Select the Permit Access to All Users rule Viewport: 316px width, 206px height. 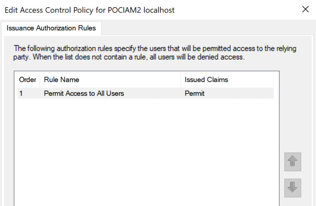[x=84, y=94]
